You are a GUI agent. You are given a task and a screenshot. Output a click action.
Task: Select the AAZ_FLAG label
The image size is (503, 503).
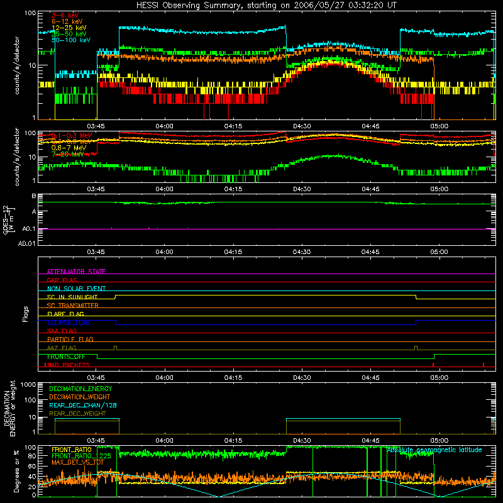coord(62,348)
